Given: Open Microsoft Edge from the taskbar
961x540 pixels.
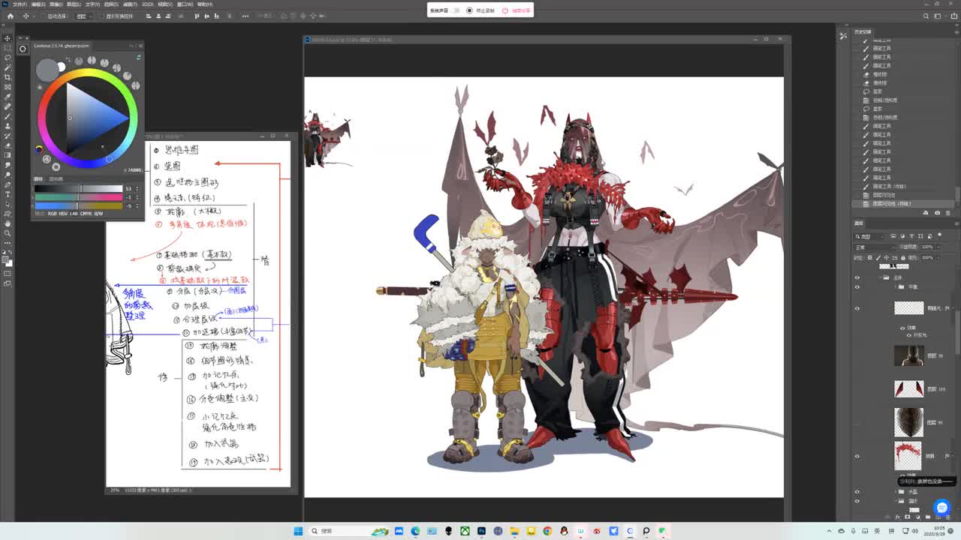Looking at the screenshot, I should tap(415, 531).
